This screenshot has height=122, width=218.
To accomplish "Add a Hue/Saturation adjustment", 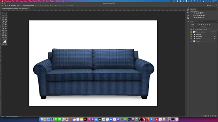I will point(194,15).
